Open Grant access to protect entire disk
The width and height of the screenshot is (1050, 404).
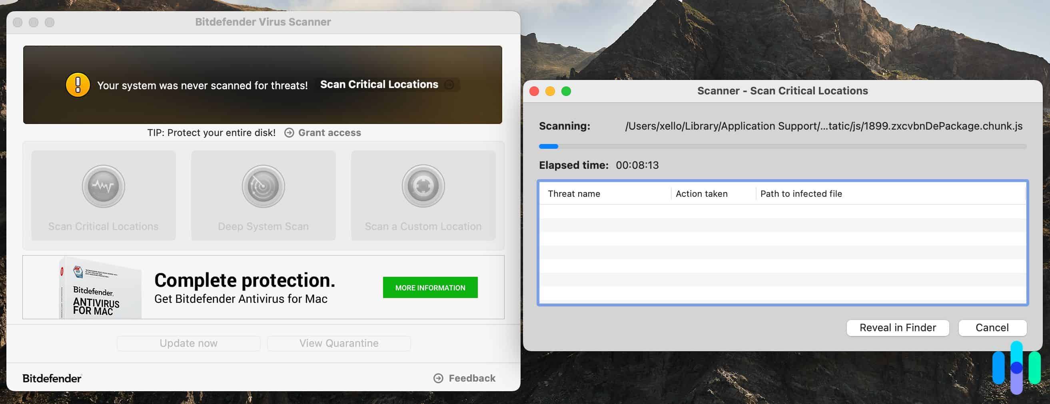[329, 132]
